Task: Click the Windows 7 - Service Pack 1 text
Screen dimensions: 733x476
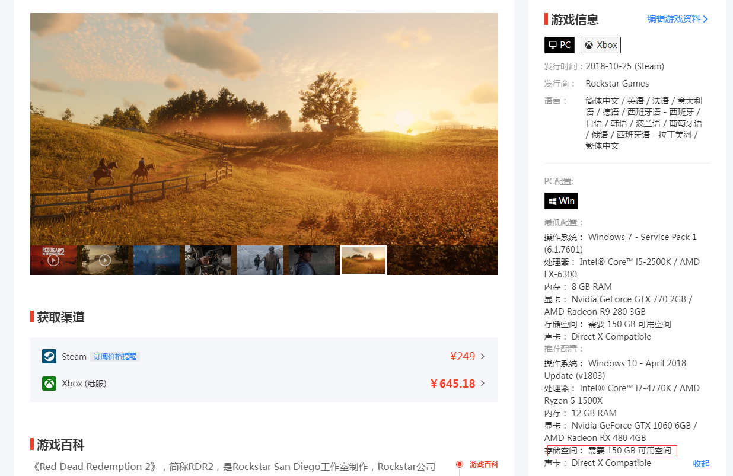Action: point(642,237)
